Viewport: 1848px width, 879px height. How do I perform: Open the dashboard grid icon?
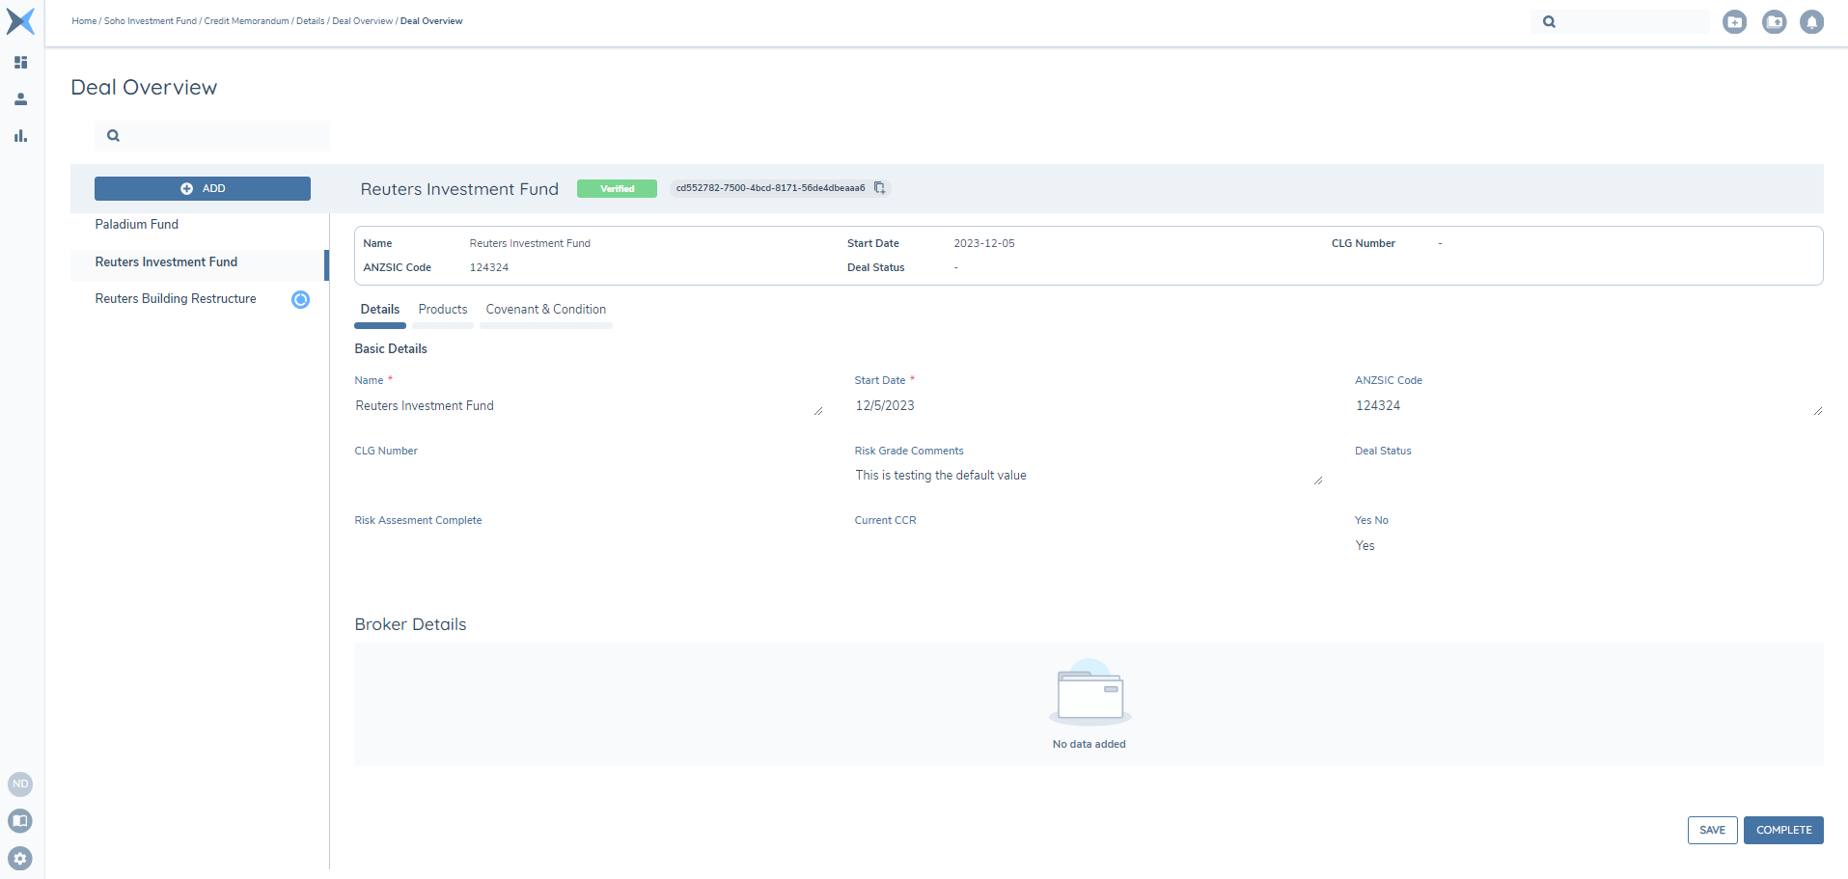[x=20, y=63]
